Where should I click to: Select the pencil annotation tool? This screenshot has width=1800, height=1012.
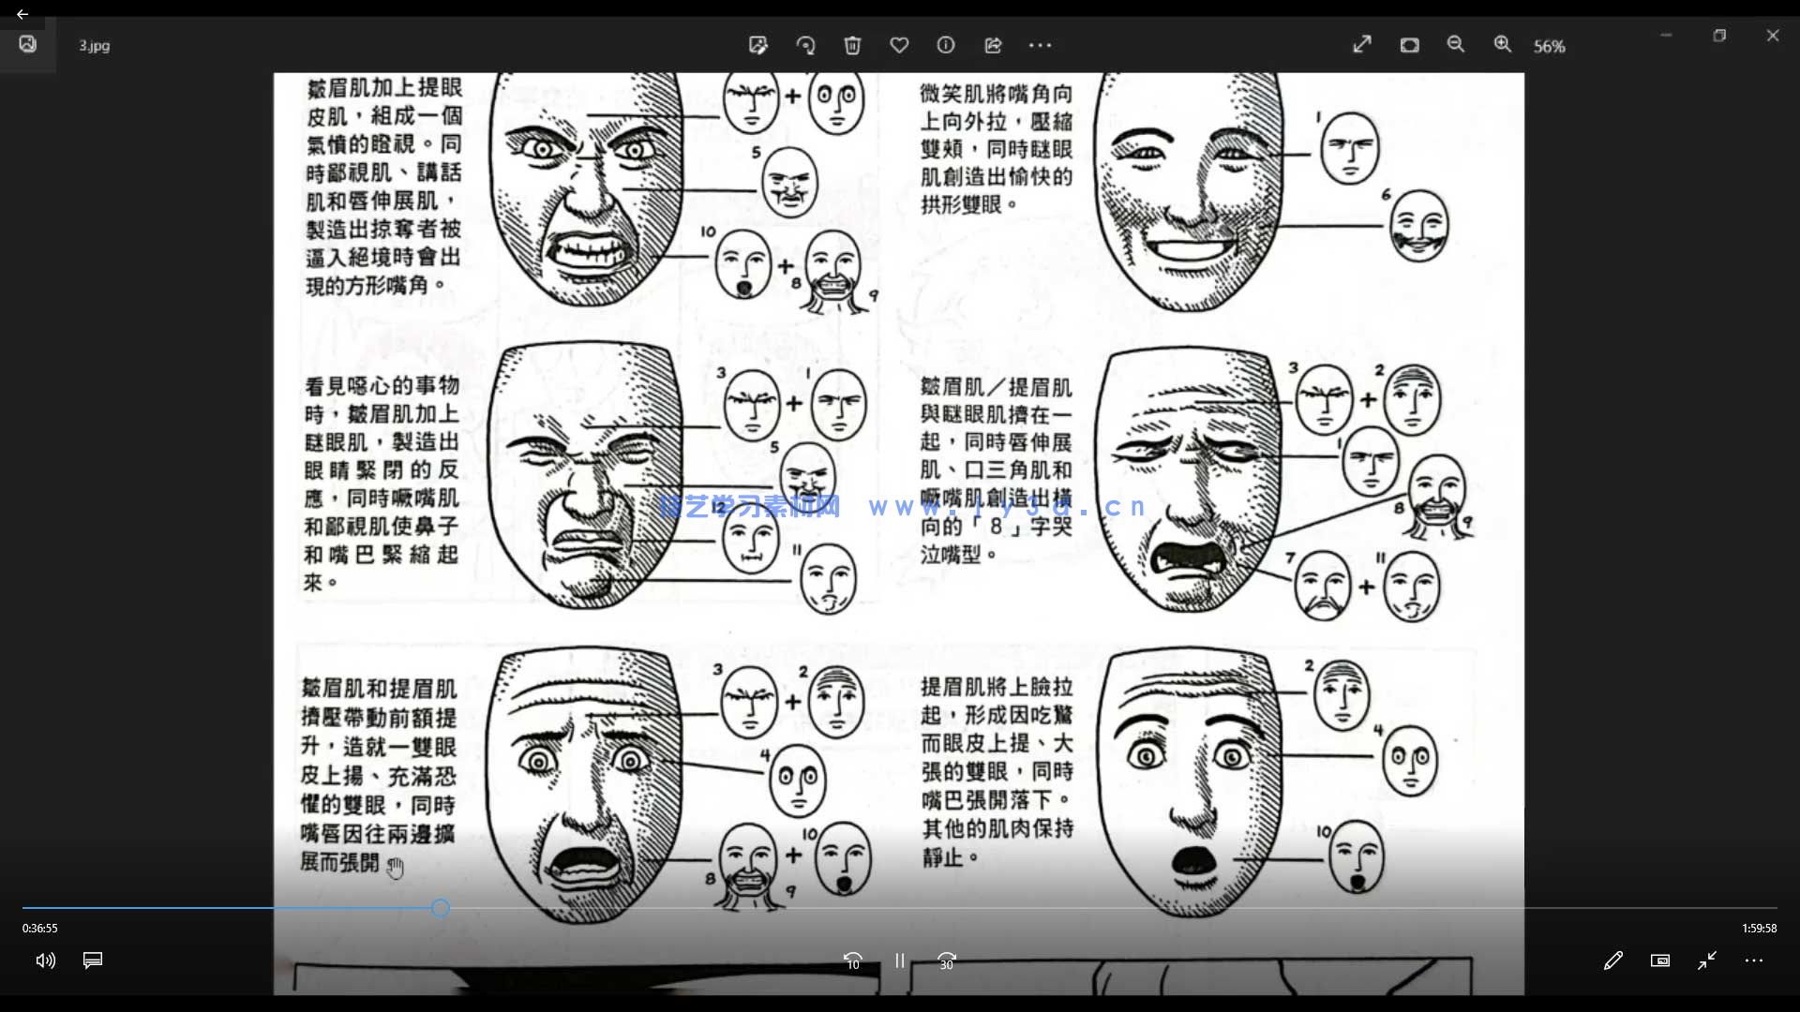tap(1613, 960)
